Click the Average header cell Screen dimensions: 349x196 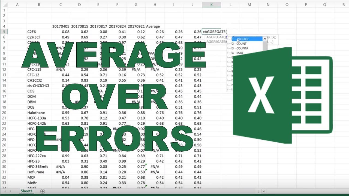(x=155, y=26)
